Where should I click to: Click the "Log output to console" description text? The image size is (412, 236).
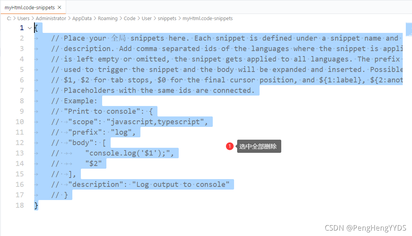(x=181, y=185)
